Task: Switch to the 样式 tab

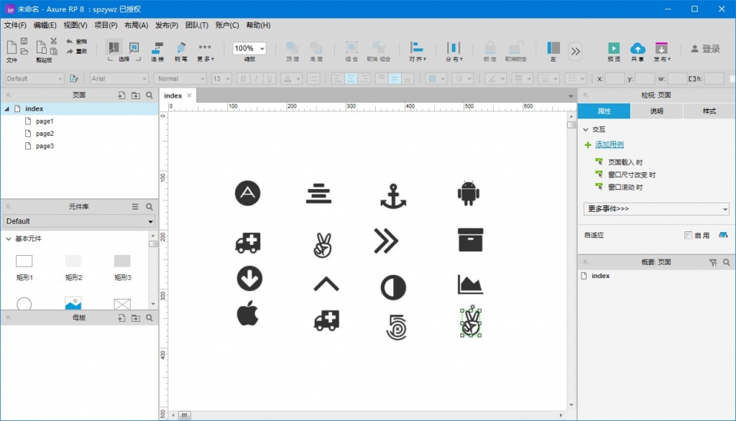Action: [709, 111]
